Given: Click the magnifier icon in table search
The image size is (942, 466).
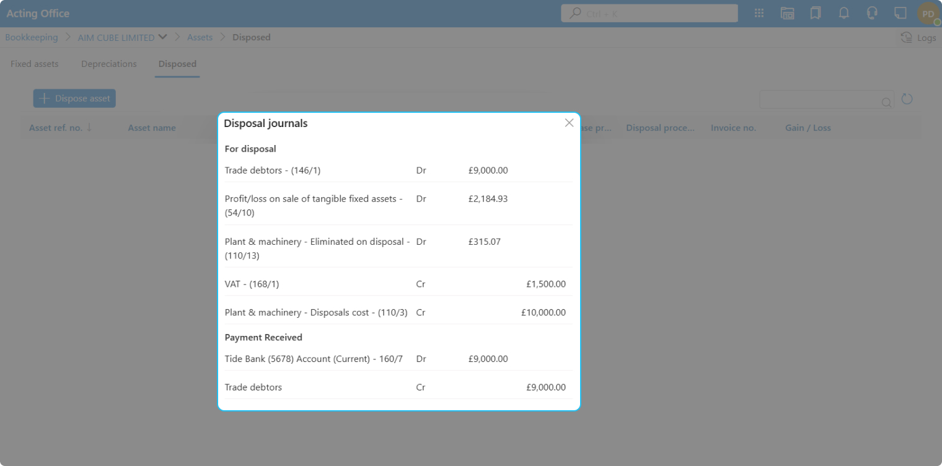Looking at the screenshot, I should coord(886,102).
